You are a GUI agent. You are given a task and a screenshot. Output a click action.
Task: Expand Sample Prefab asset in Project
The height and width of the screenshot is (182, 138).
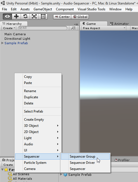click(x=61, y=174)
